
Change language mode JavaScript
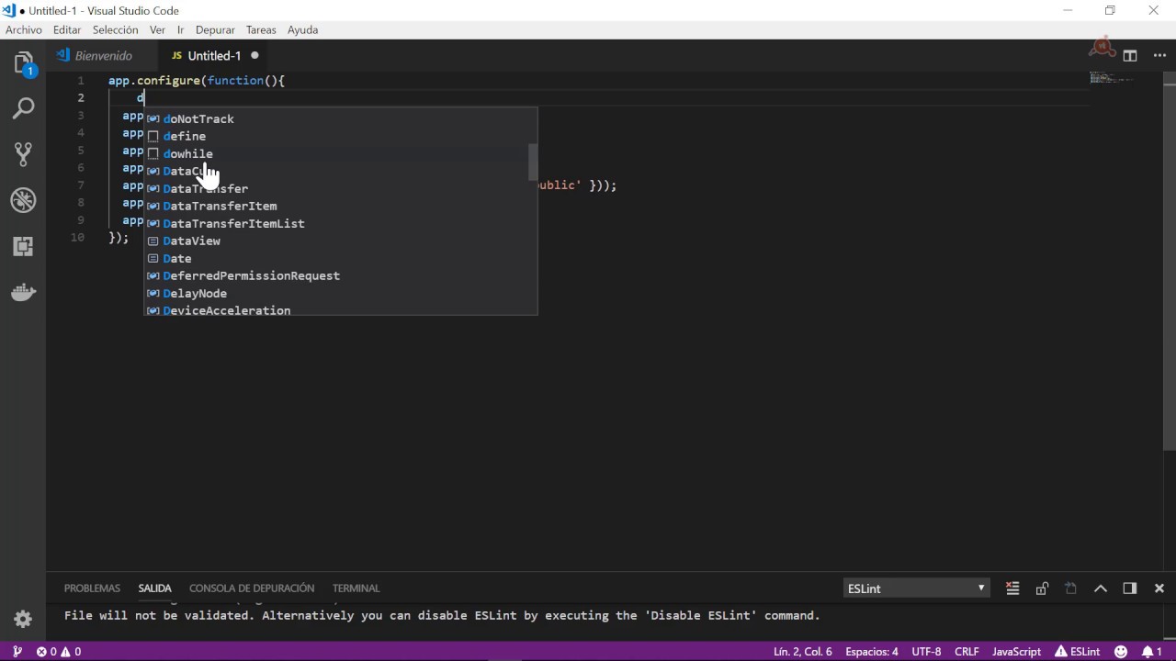(1016, 652)
